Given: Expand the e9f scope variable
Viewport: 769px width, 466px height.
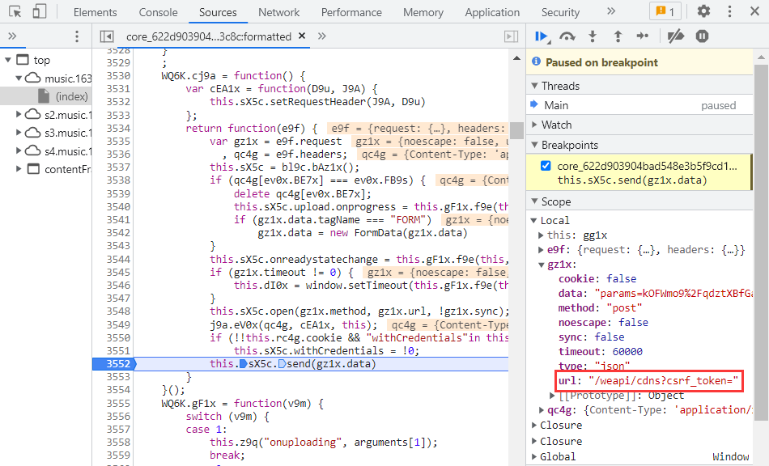Looking at the screenshot, I should (x=542, y=250).
